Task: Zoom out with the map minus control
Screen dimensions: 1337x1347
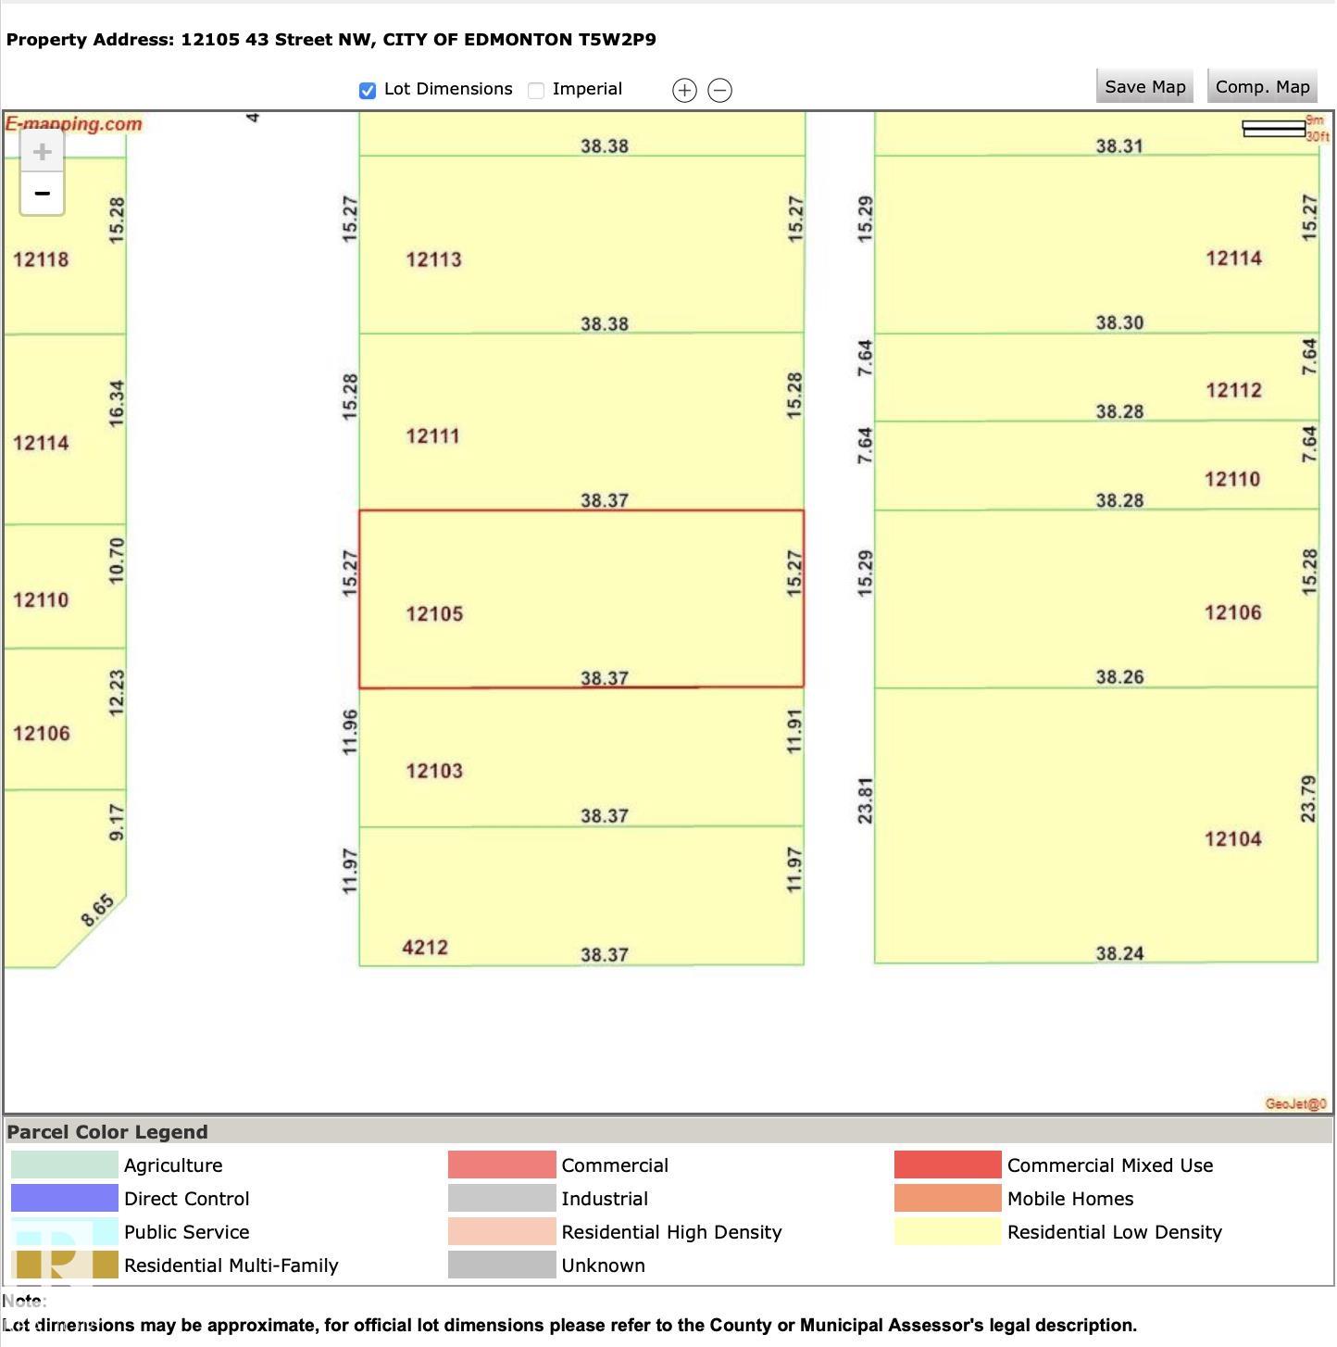Action: coord(42,194)
